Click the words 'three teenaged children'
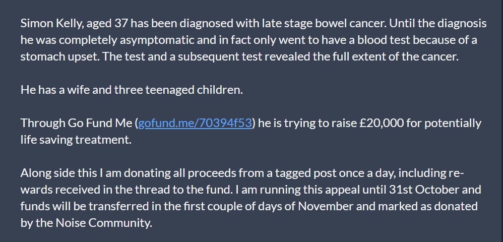The width and height of the screenshot is (503, 242). pyautogui.click(x=178, y=90)
